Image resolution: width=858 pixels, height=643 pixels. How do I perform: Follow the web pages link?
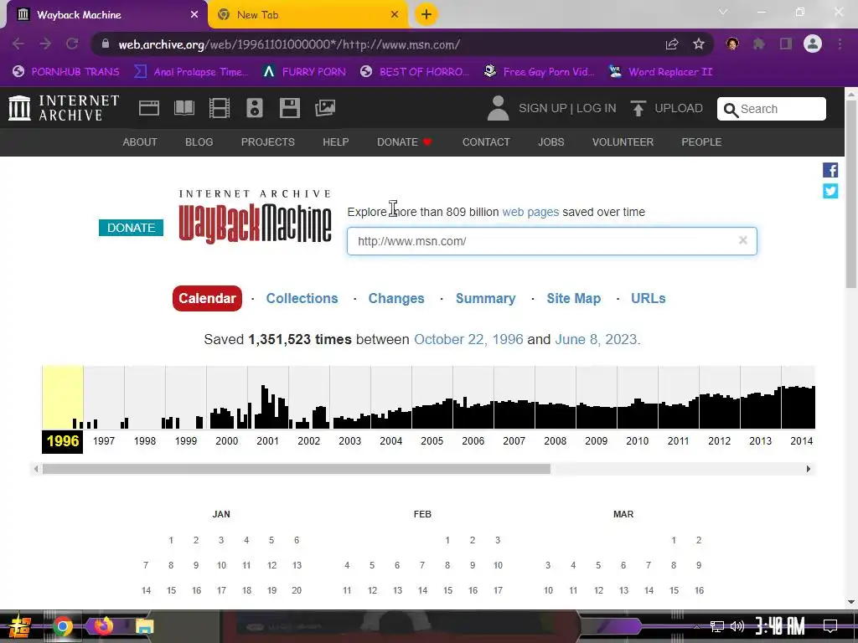pos(530,212)
